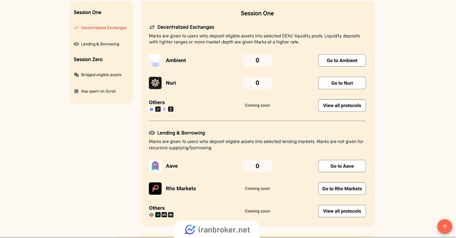Click the Rho Markets logo
This screenshot has height=238, width=456.
(155, 188)
